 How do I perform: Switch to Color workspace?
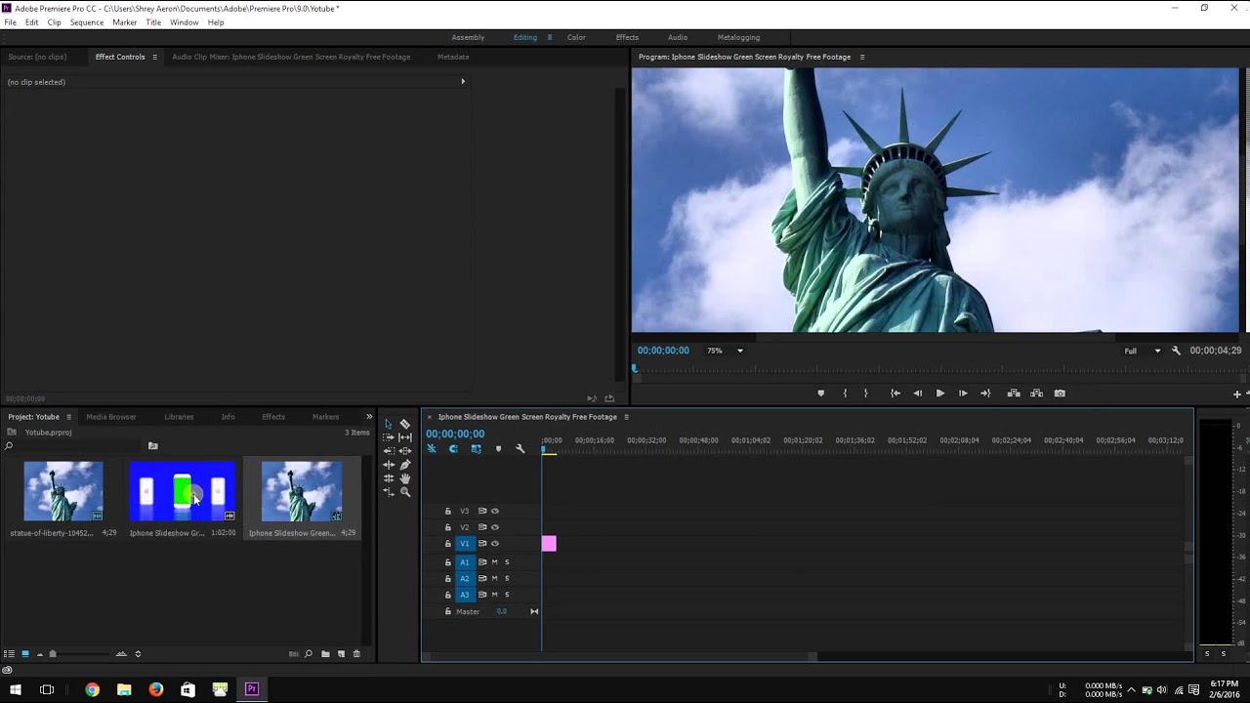(576, 37)
